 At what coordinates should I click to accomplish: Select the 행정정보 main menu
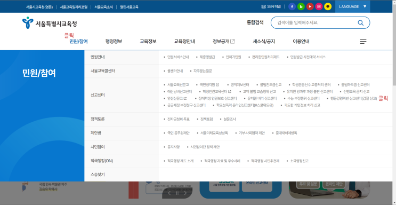tap(114, 42)
